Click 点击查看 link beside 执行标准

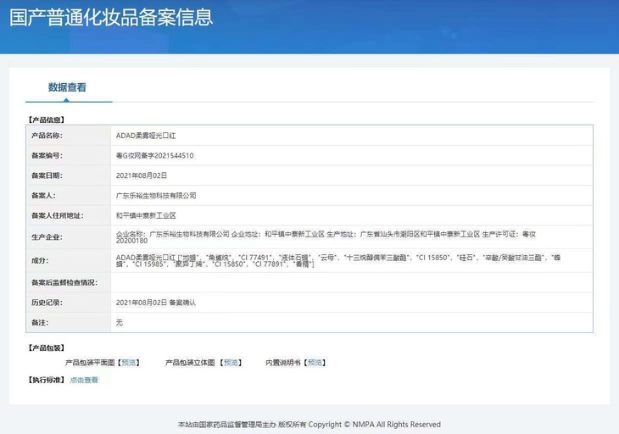coord(84,380)
